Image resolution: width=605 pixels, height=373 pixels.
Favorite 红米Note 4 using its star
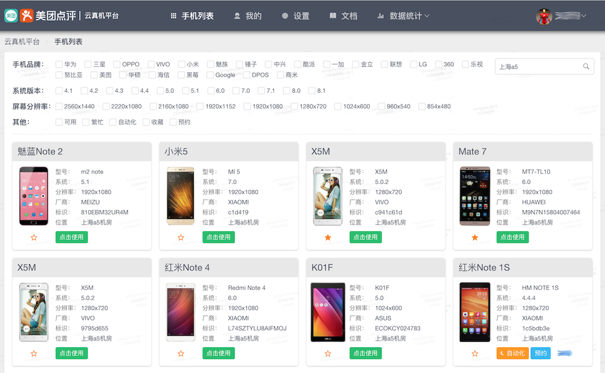pyautogui.click(x=181, y=353)
